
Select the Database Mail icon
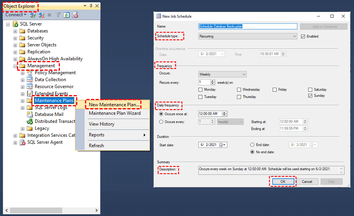coord(30,114)
